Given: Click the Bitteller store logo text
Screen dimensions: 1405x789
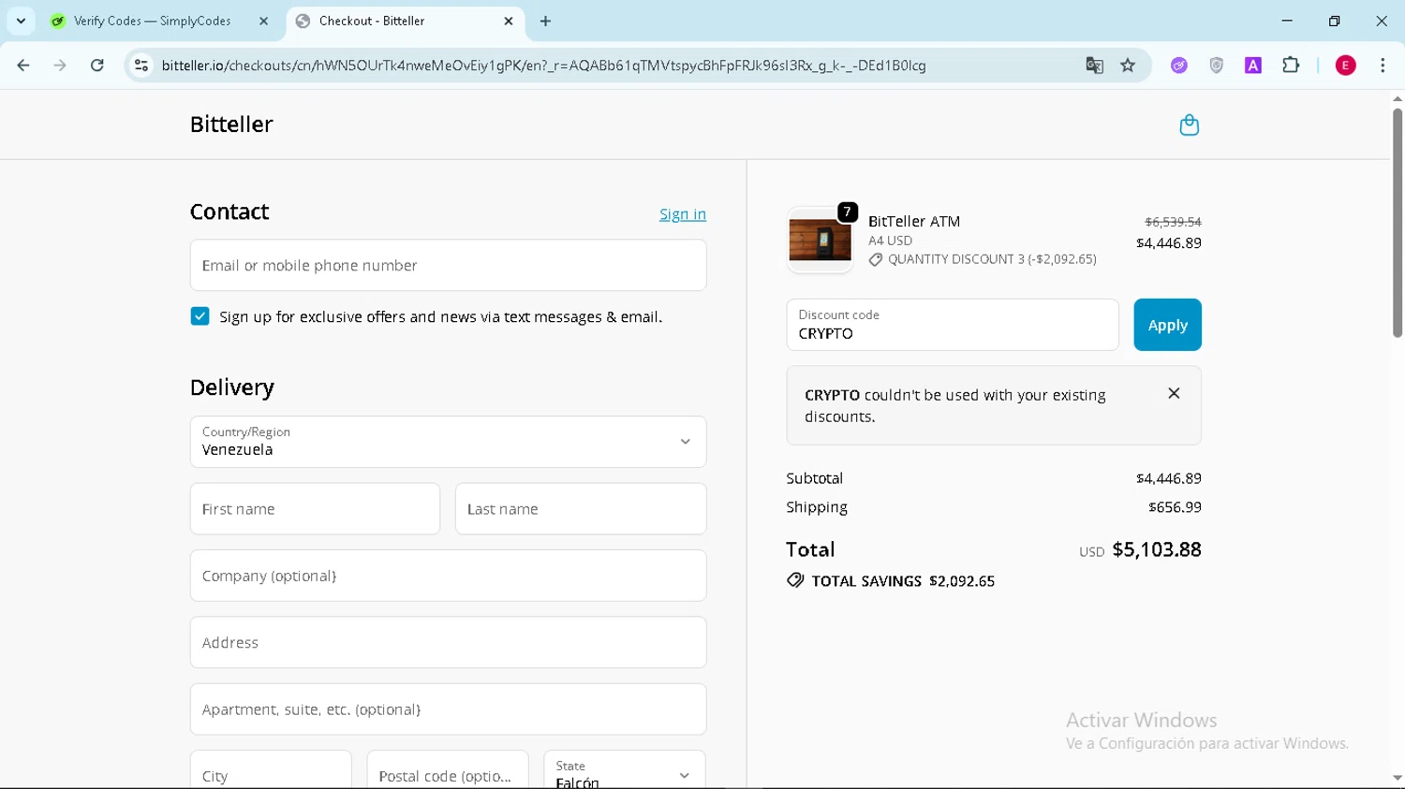Looking at the screenshot, I should 231,124.
